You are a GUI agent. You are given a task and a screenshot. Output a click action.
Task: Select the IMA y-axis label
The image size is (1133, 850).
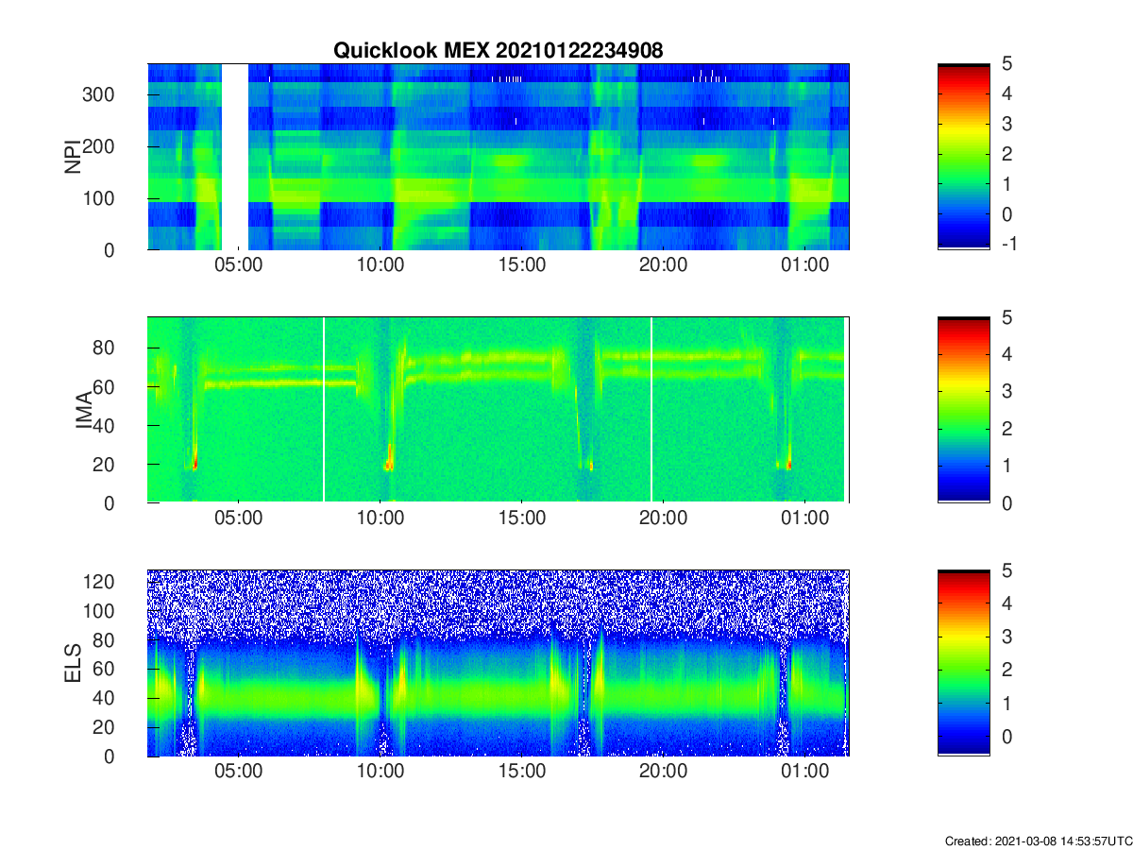(85, 410)
